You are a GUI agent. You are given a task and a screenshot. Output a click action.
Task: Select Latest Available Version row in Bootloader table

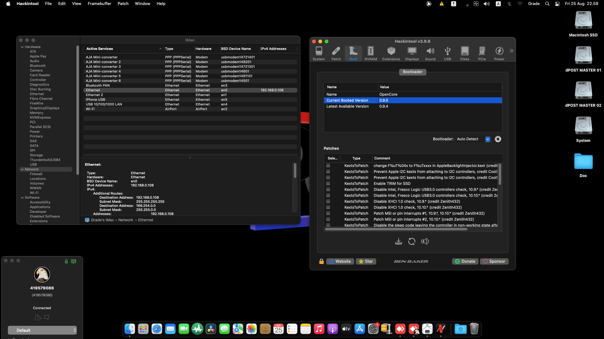click(x=413, y=106)
